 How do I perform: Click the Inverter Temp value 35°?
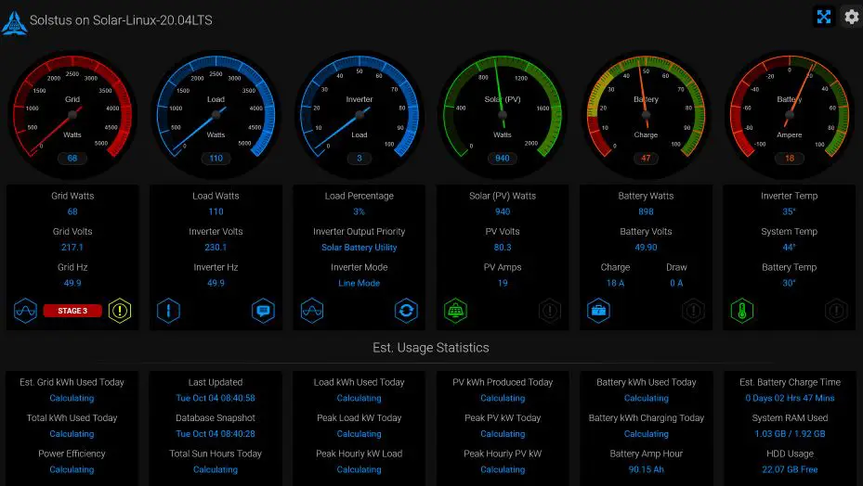[x=790, y=211]
